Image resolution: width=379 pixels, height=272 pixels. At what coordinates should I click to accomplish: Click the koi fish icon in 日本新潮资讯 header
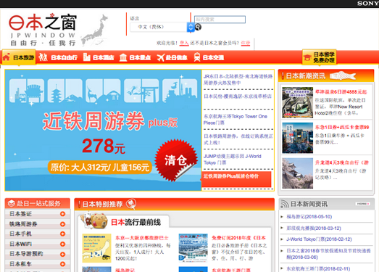(x=343, y=75)
